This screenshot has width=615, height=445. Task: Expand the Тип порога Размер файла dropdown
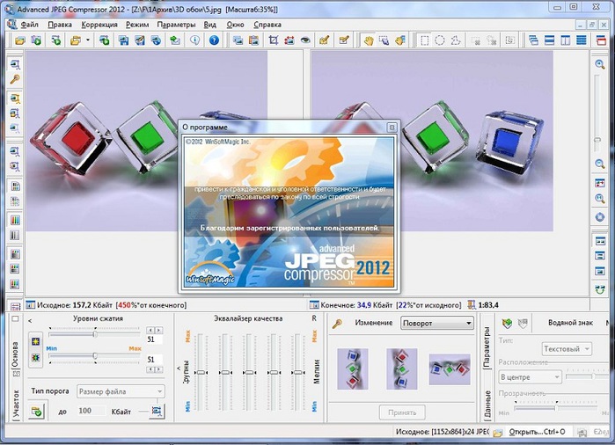[120, 391]
